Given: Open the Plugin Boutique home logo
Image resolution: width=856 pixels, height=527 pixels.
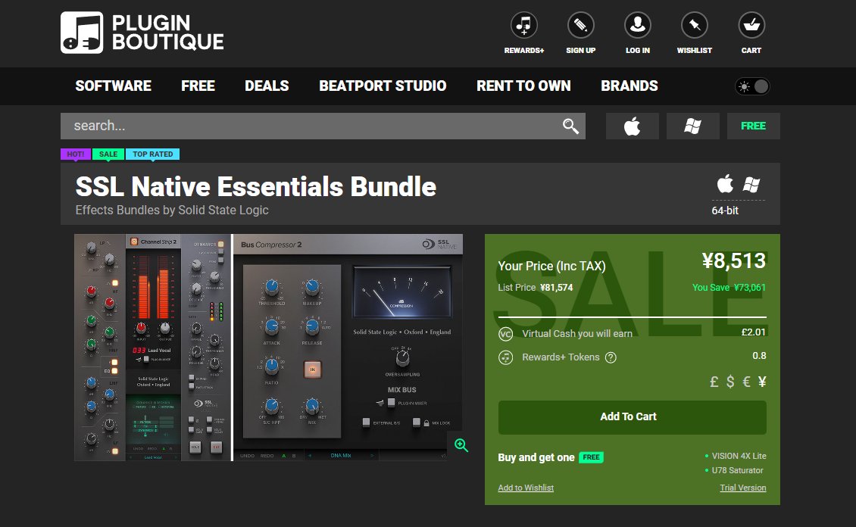Looking at the screenshot, I should click(x=142, y=33).
